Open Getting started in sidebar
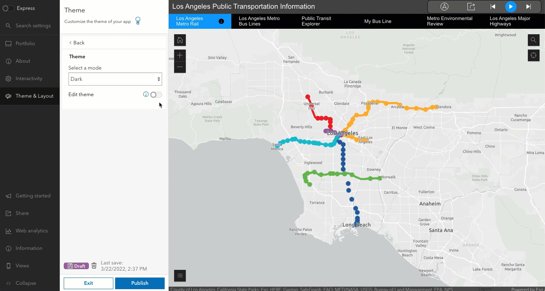Screen dimensions: 545x291 [30, 196]
